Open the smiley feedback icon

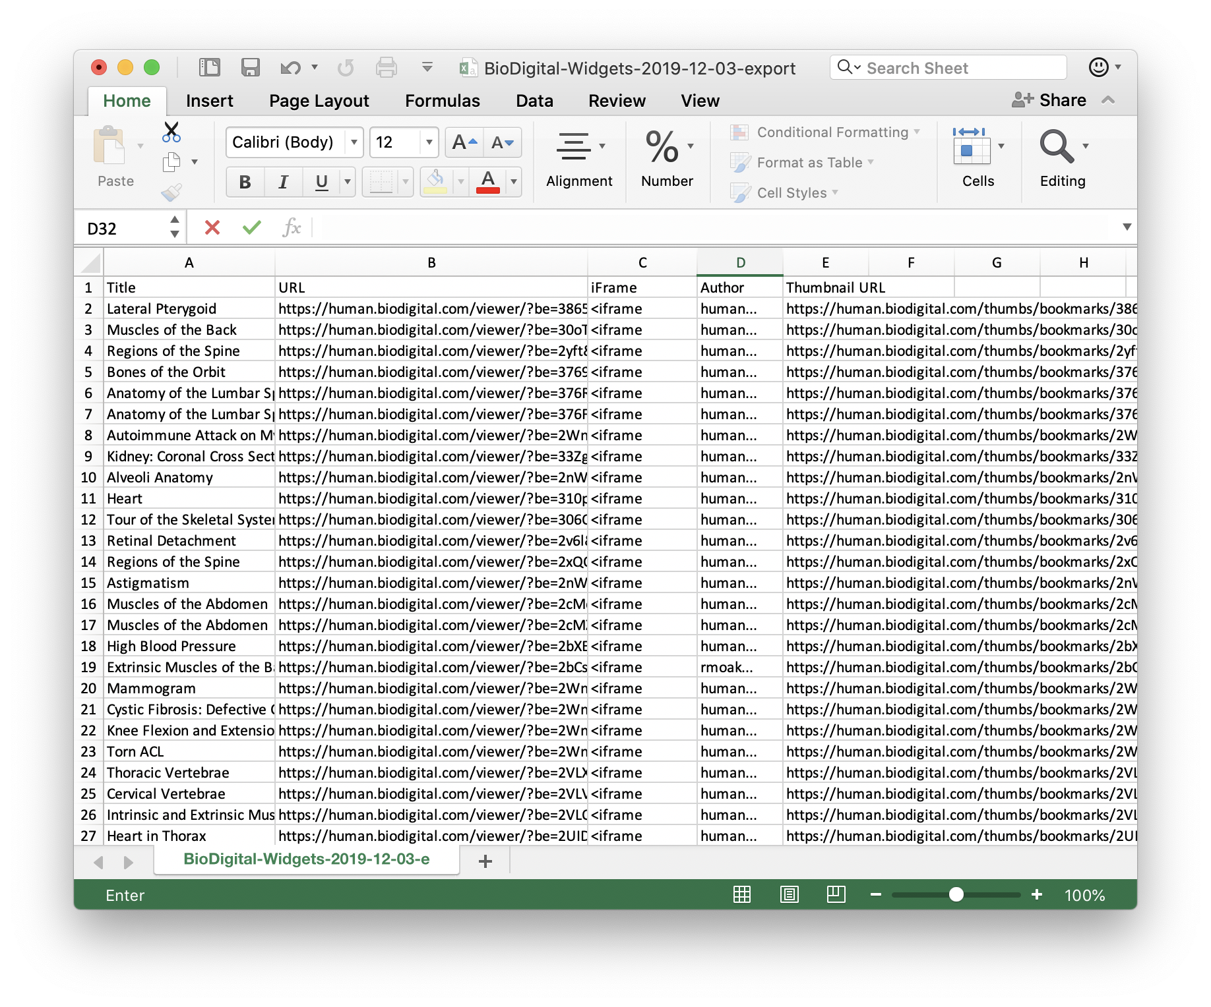tap(1099, 67)
